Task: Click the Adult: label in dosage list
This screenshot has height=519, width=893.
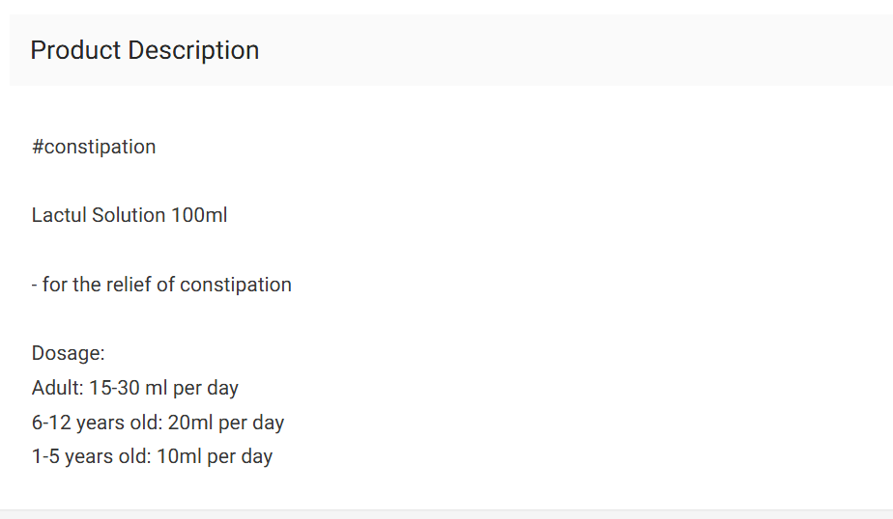Action: click(58, 388)
